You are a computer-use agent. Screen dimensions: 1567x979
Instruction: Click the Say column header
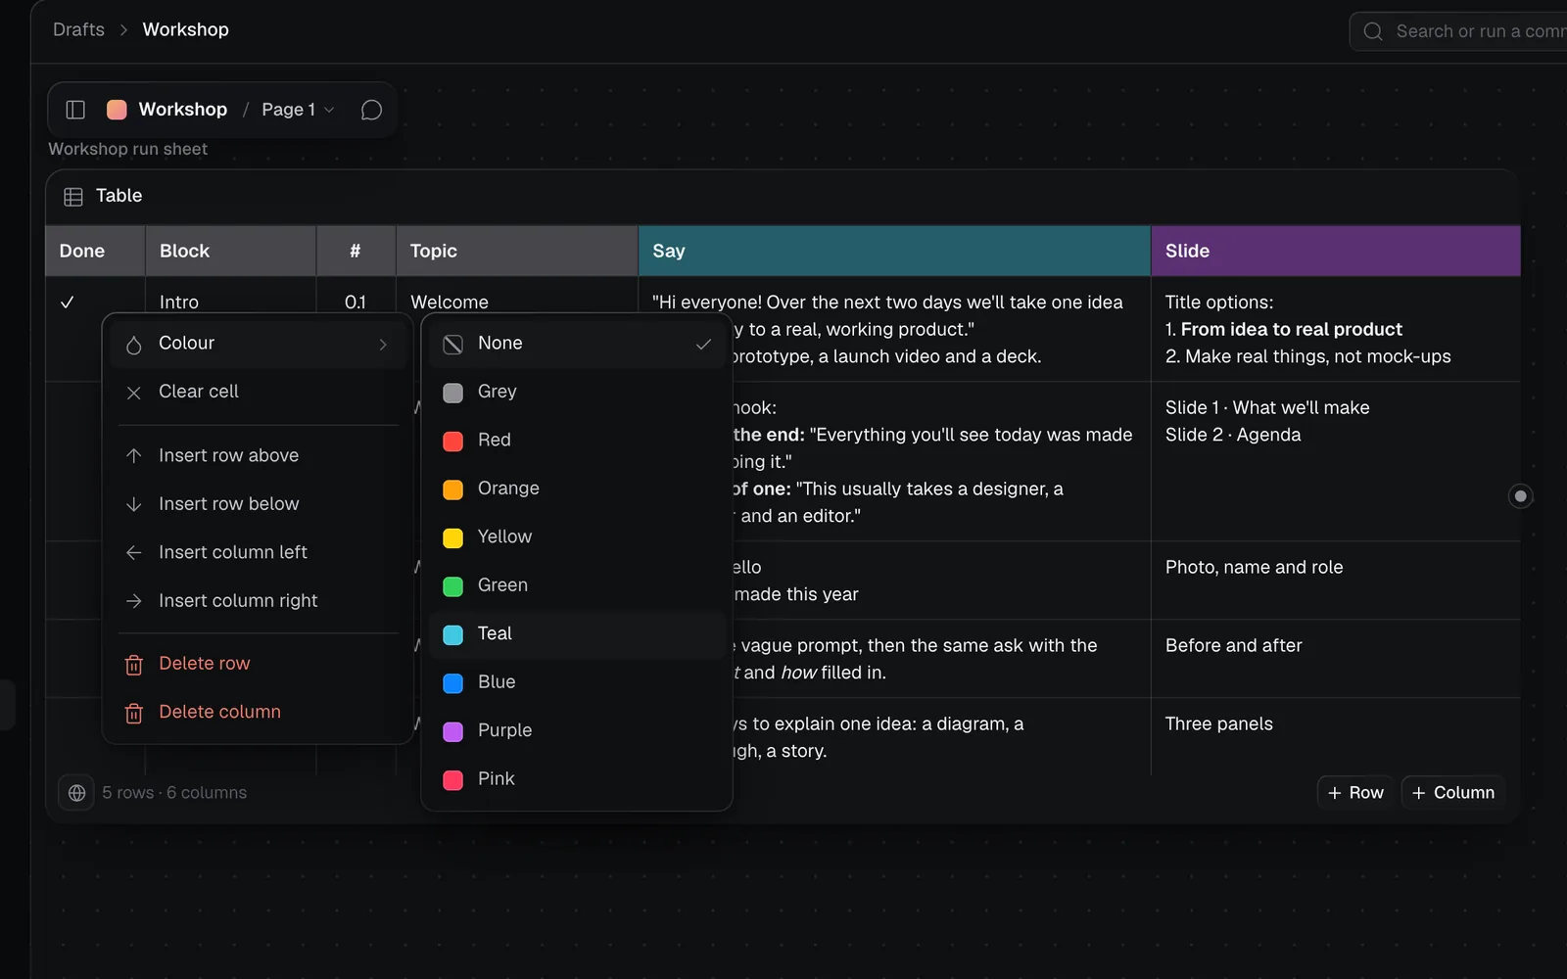coord(894,252)
